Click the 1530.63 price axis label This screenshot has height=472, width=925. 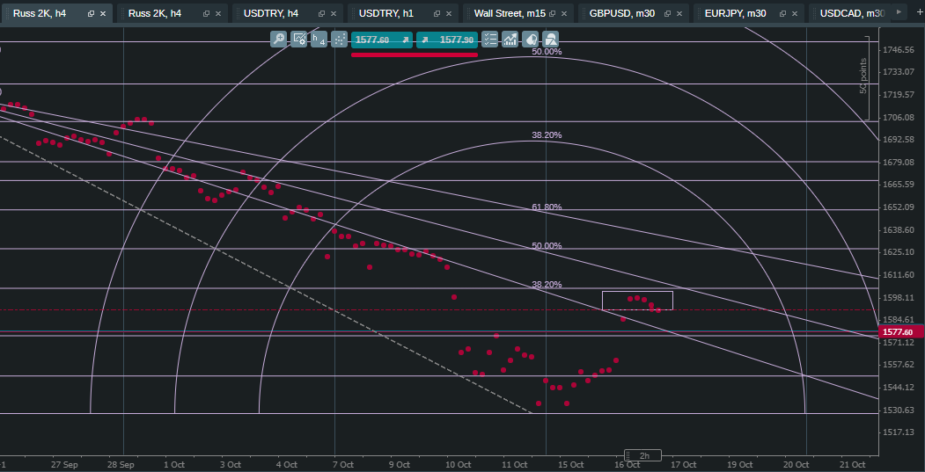pyautogui.click(x=899, y=410)
